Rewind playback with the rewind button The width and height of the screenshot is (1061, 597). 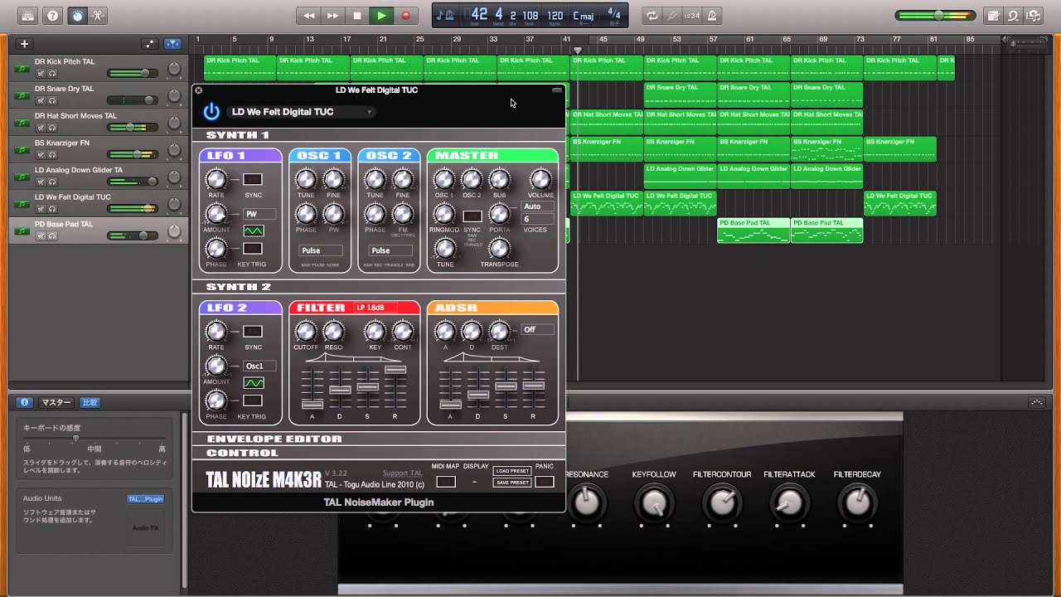click(309, 15)
